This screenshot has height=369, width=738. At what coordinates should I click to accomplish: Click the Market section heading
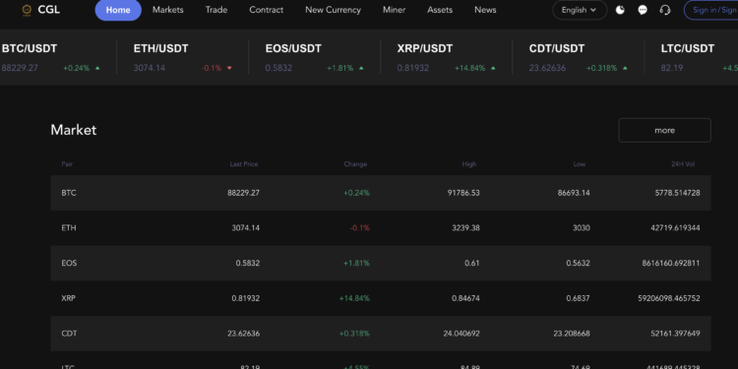[74, 130]
